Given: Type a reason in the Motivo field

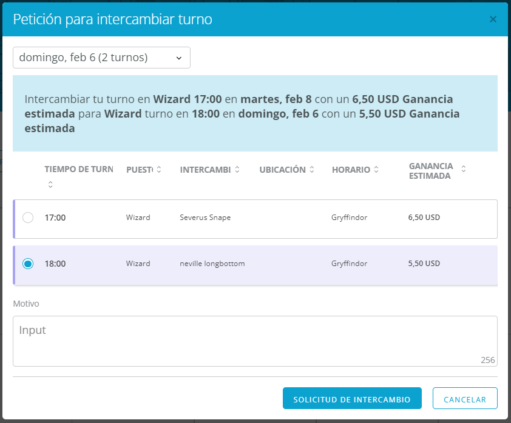Looking at the screenshot, I should 255,341.
